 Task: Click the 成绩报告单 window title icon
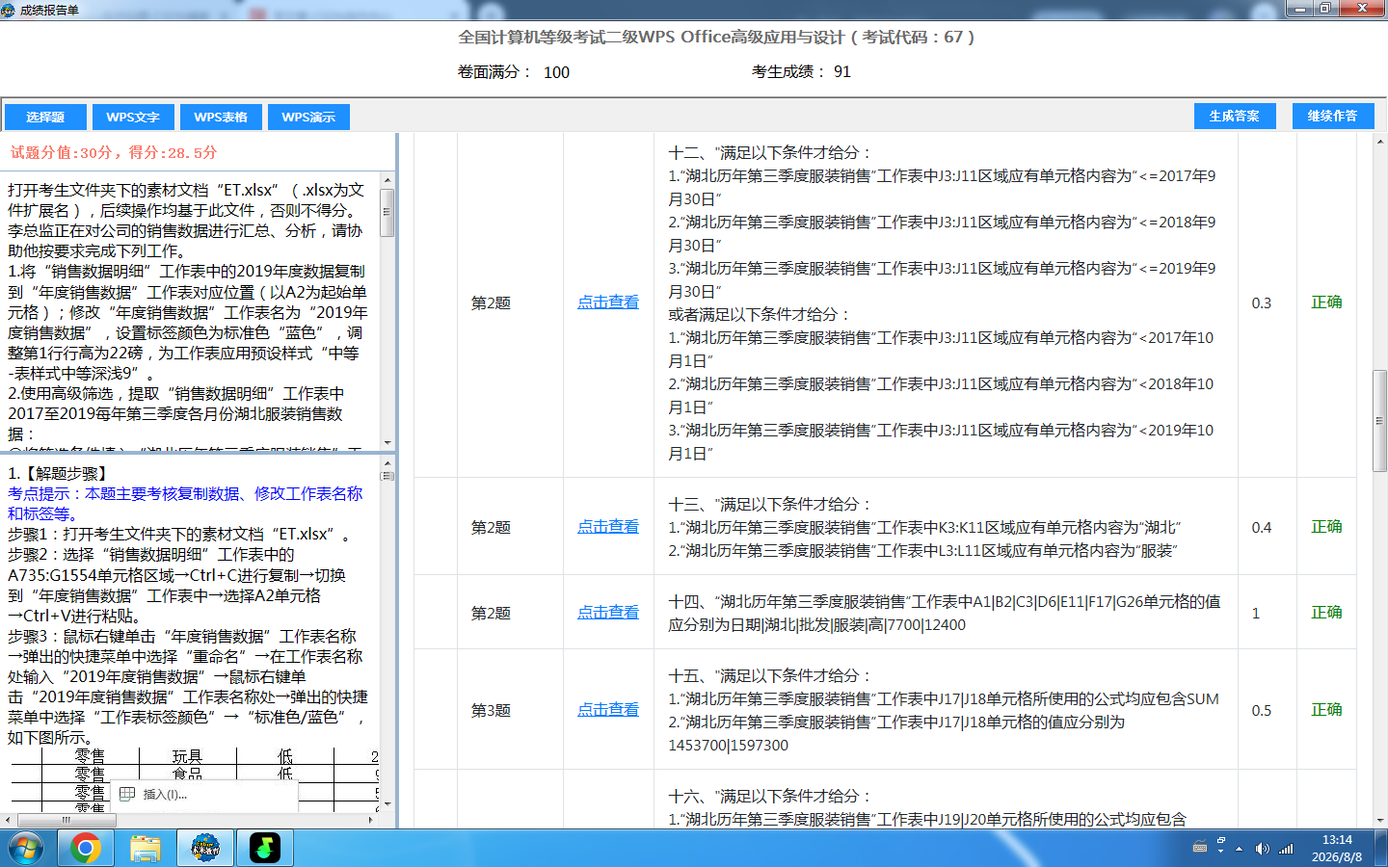(10, 10)
